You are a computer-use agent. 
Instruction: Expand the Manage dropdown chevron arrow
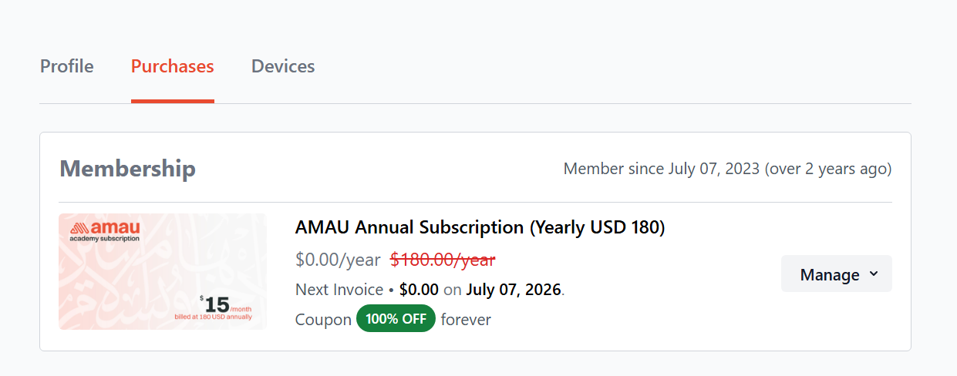(874, 274)
